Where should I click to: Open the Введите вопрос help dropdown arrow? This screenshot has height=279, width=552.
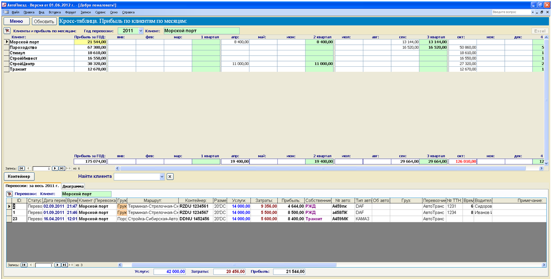533,12
